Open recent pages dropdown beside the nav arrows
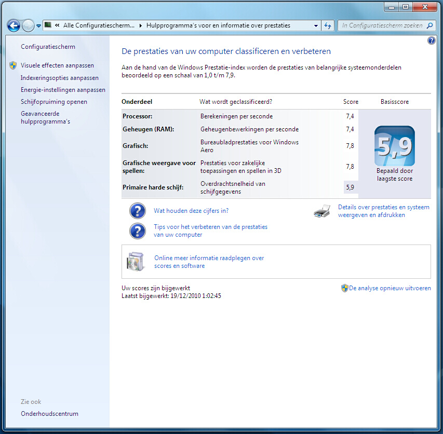Screen dimensions: 443x434 38,26
